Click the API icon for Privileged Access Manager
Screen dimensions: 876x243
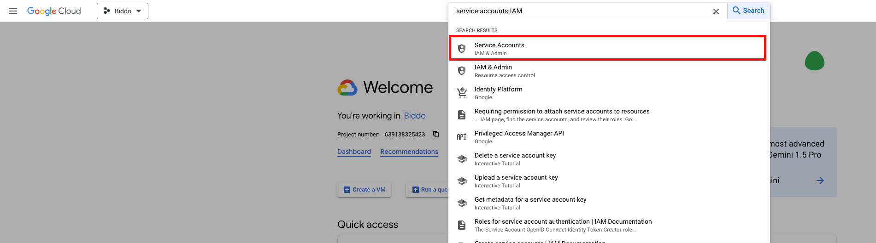pos(462,137)
